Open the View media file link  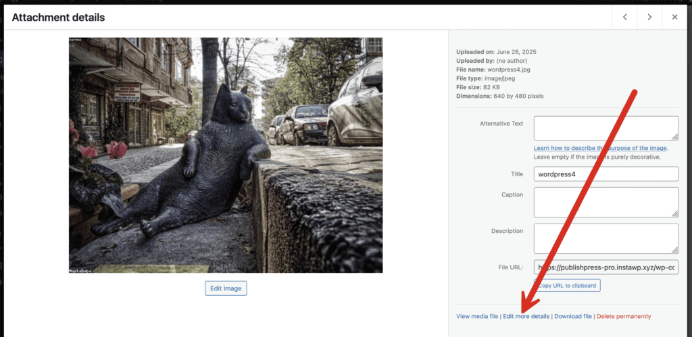pyautogui.click(x=477, y=316)
